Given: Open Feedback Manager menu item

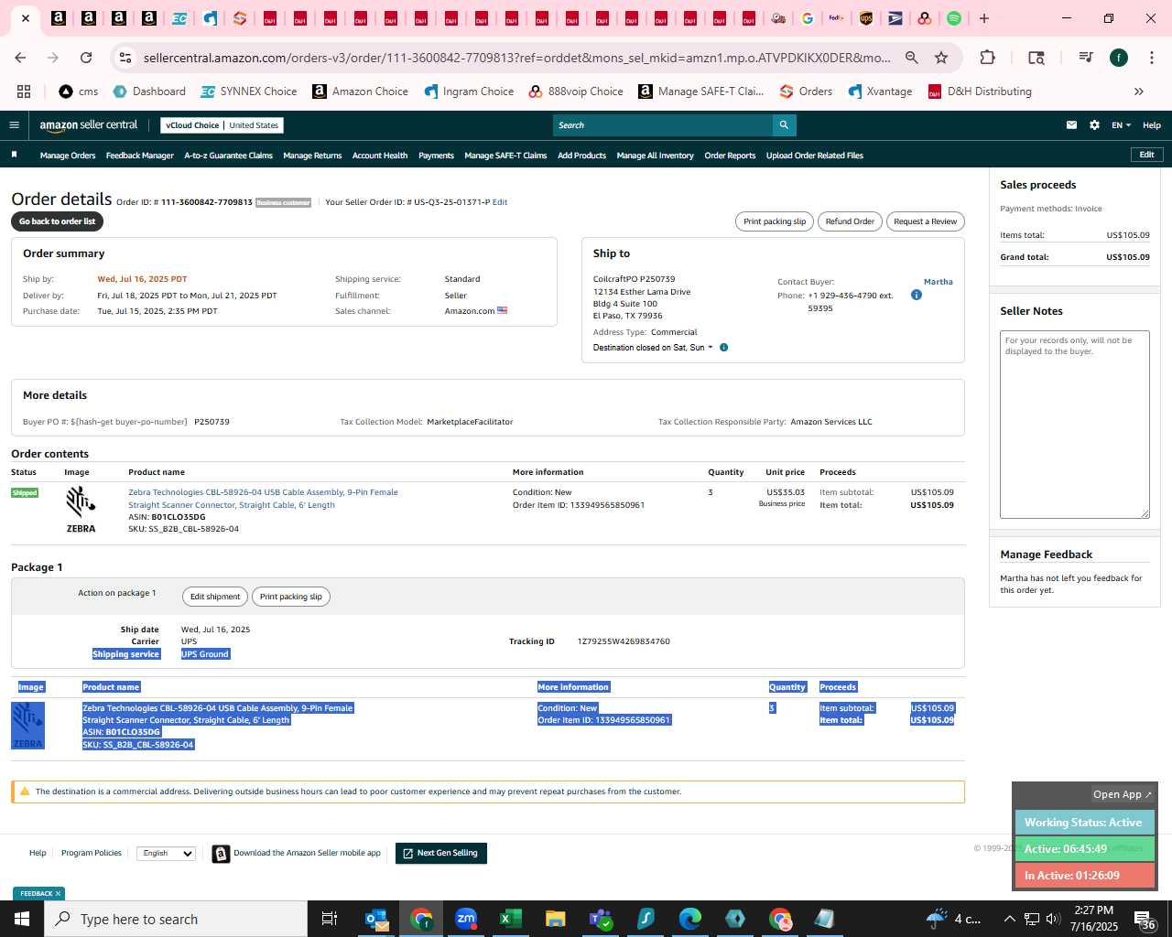Looking at the screenshot, I should [139, 156].
